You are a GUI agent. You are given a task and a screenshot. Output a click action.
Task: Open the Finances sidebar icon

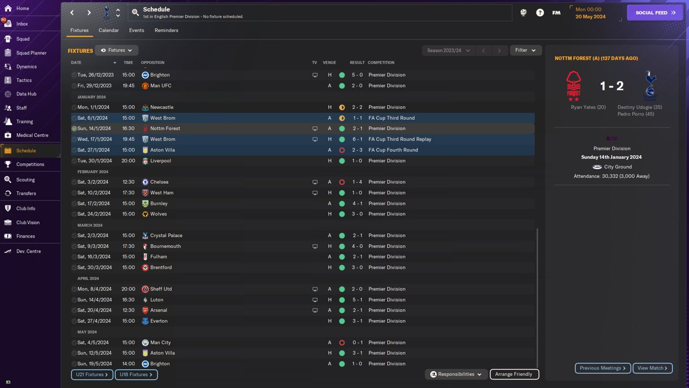[x=8, y=236]
